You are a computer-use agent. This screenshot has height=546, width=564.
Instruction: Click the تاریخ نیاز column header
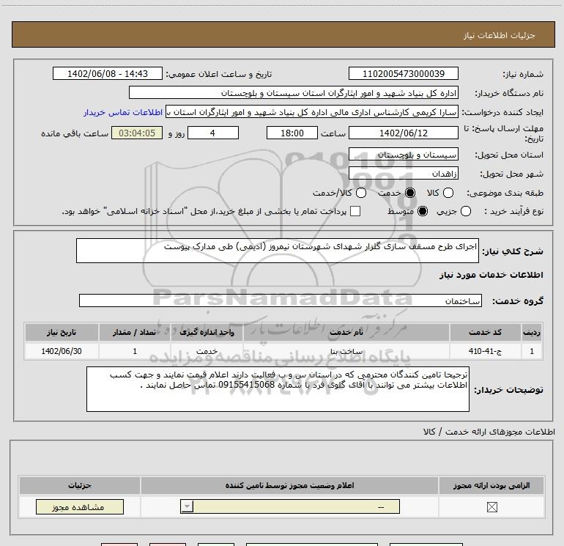(x=62, y=332)
